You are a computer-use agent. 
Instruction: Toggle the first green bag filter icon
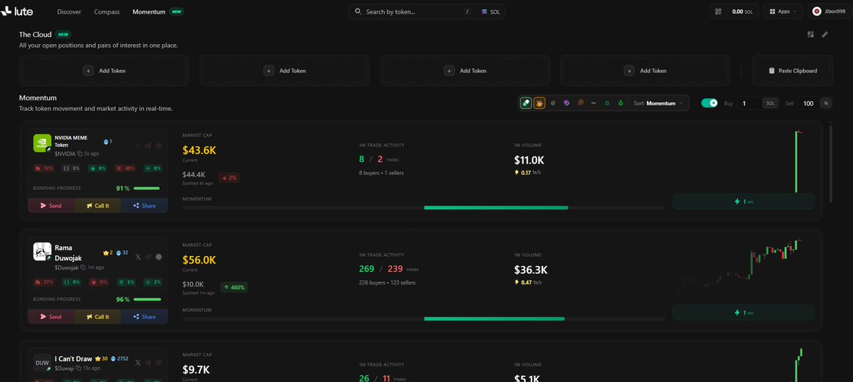[606, 103]
